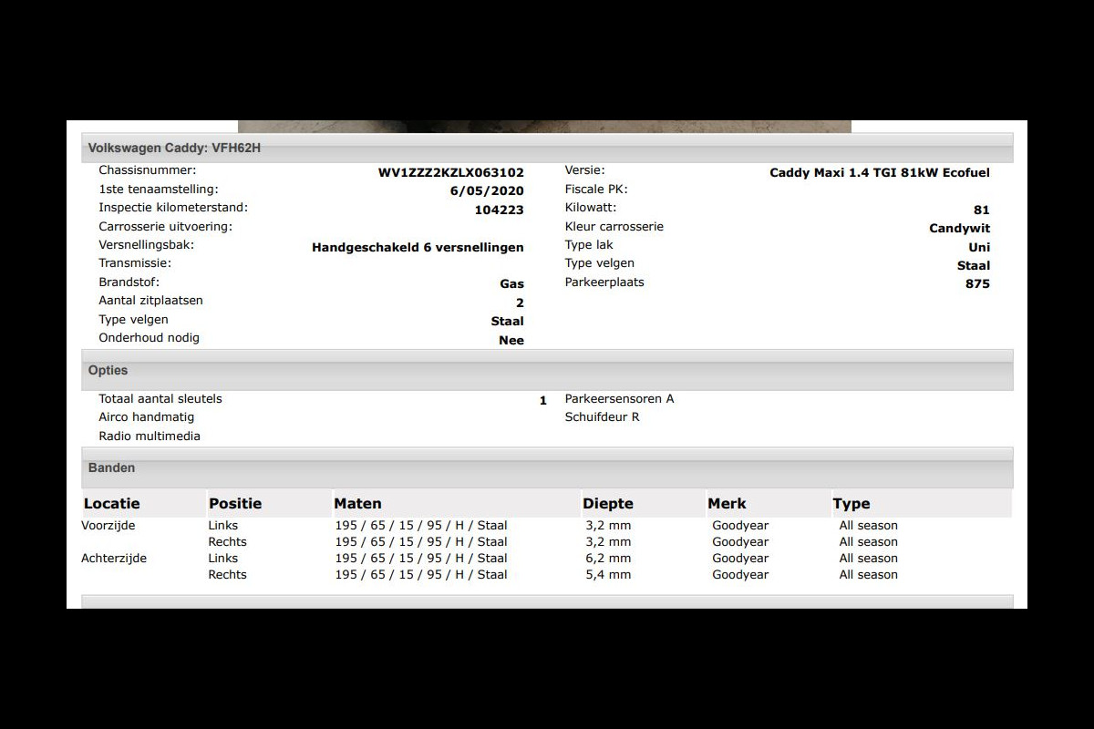1094x729 pixels.
Task: Click the Positie column header
Action: tap(235, 504)
